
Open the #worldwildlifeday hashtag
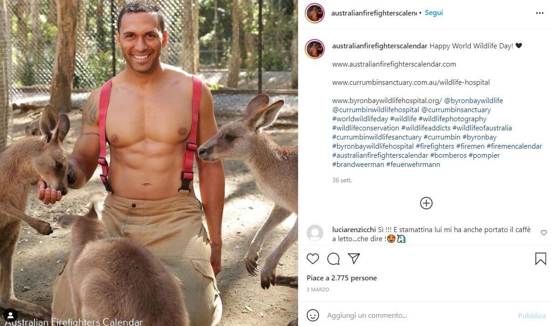tap(360, 119)
